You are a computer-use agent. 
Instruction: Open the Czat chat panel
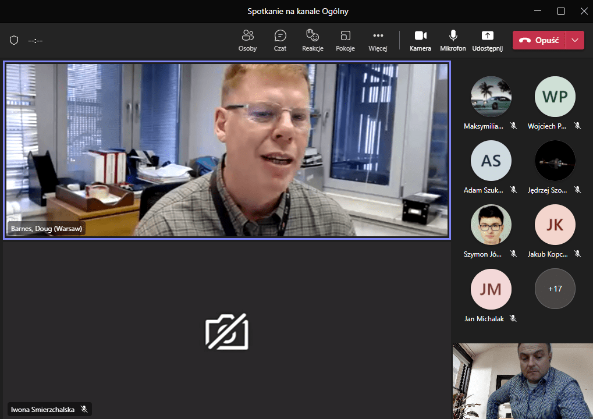pos(280,40)
